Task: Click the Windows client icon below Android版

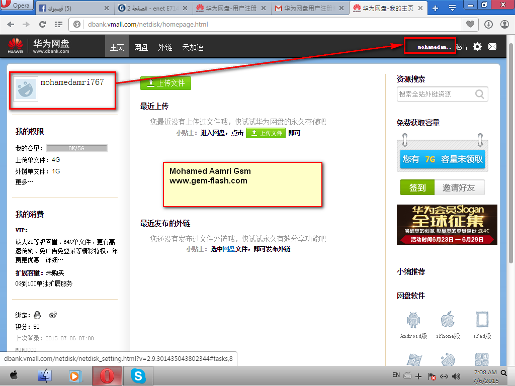Action: pyautogui.click(x=413, y=360)
